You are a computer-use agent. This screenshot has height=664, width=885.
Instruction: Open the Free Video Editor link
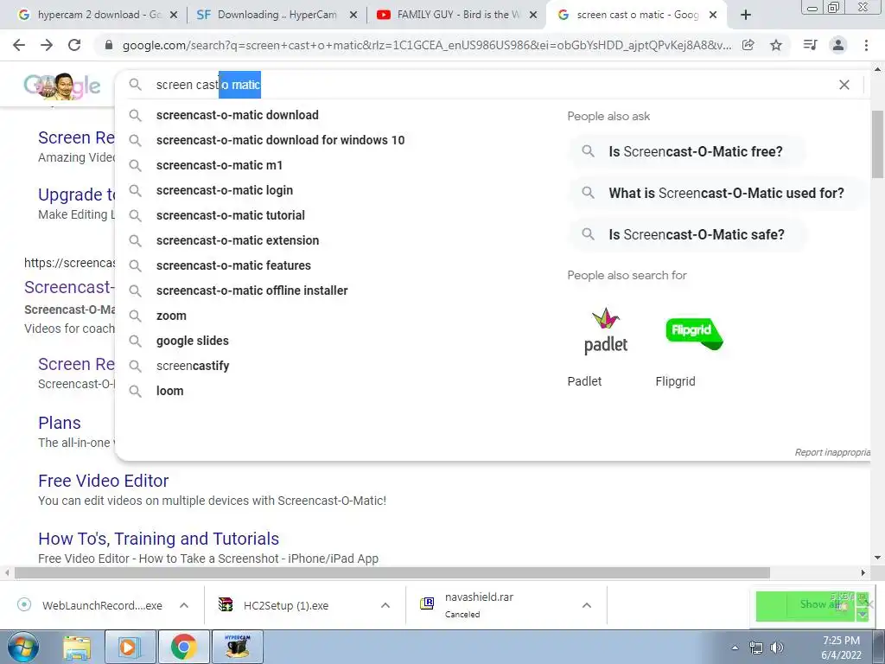104,481
